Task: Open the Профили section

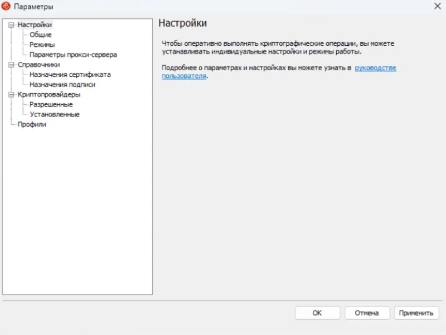Action: pyautogui.click(x=31, y=125)
